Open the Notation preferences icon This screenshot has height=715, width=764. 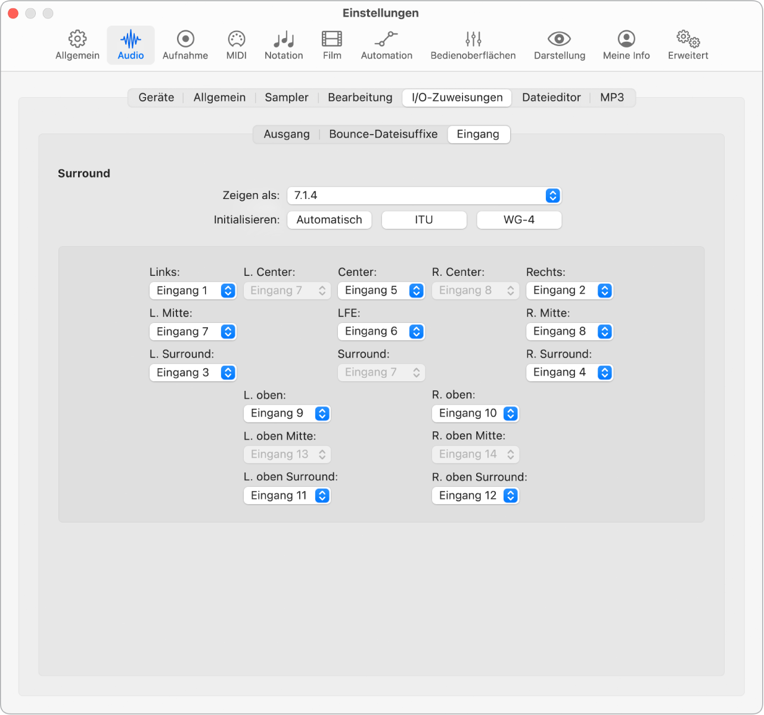(284, 45)
